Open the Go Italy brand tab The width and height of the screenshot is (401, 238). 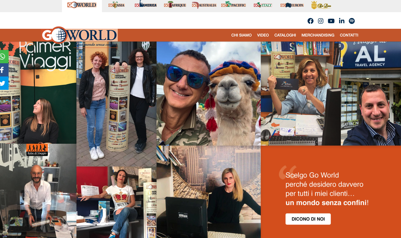click(x=263, y=5)
